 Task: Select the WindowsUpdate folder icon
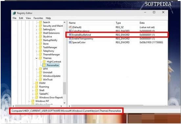point(40,76)
